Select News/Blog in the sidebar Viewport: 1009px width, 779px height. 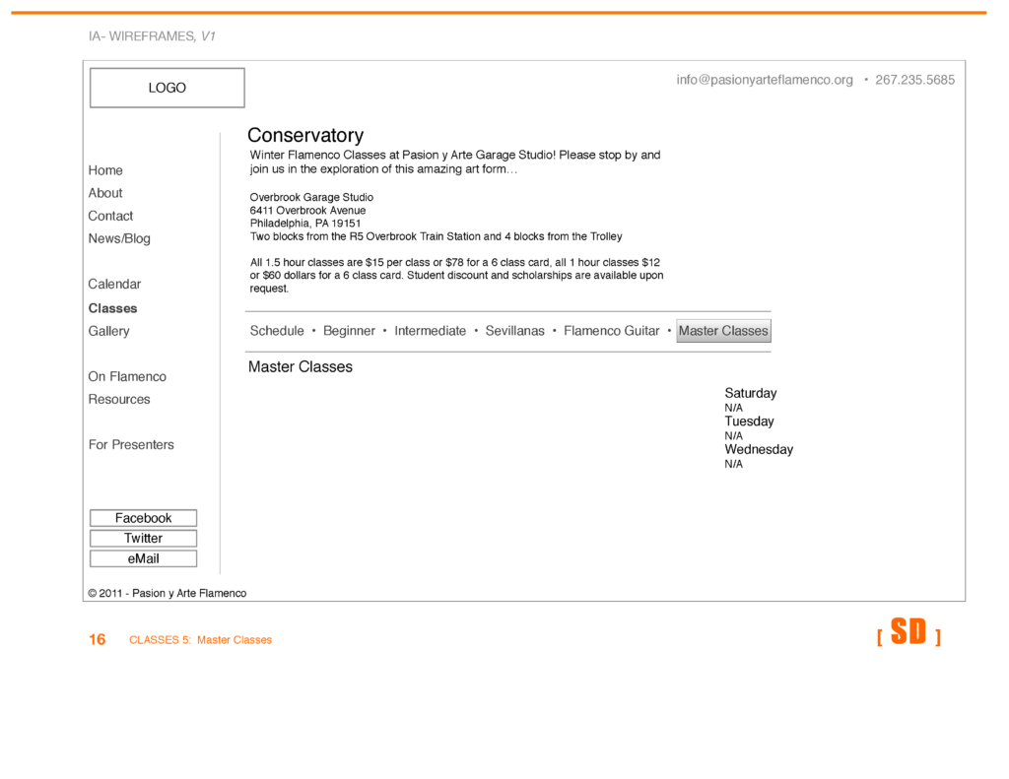[119, 238]
